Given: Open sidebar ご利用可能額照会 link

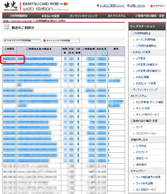Looking at the screenshot, I should coord(146,46).
